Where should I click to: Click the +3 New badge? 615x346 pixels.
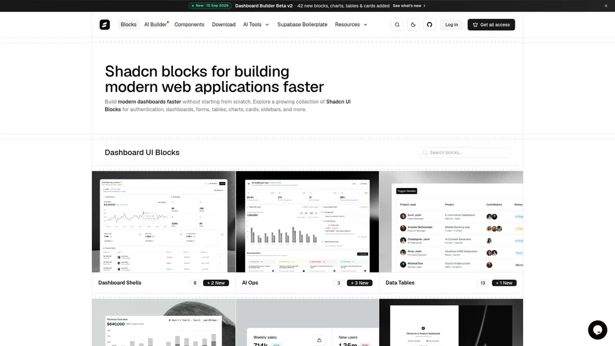[x=360, y=283]
